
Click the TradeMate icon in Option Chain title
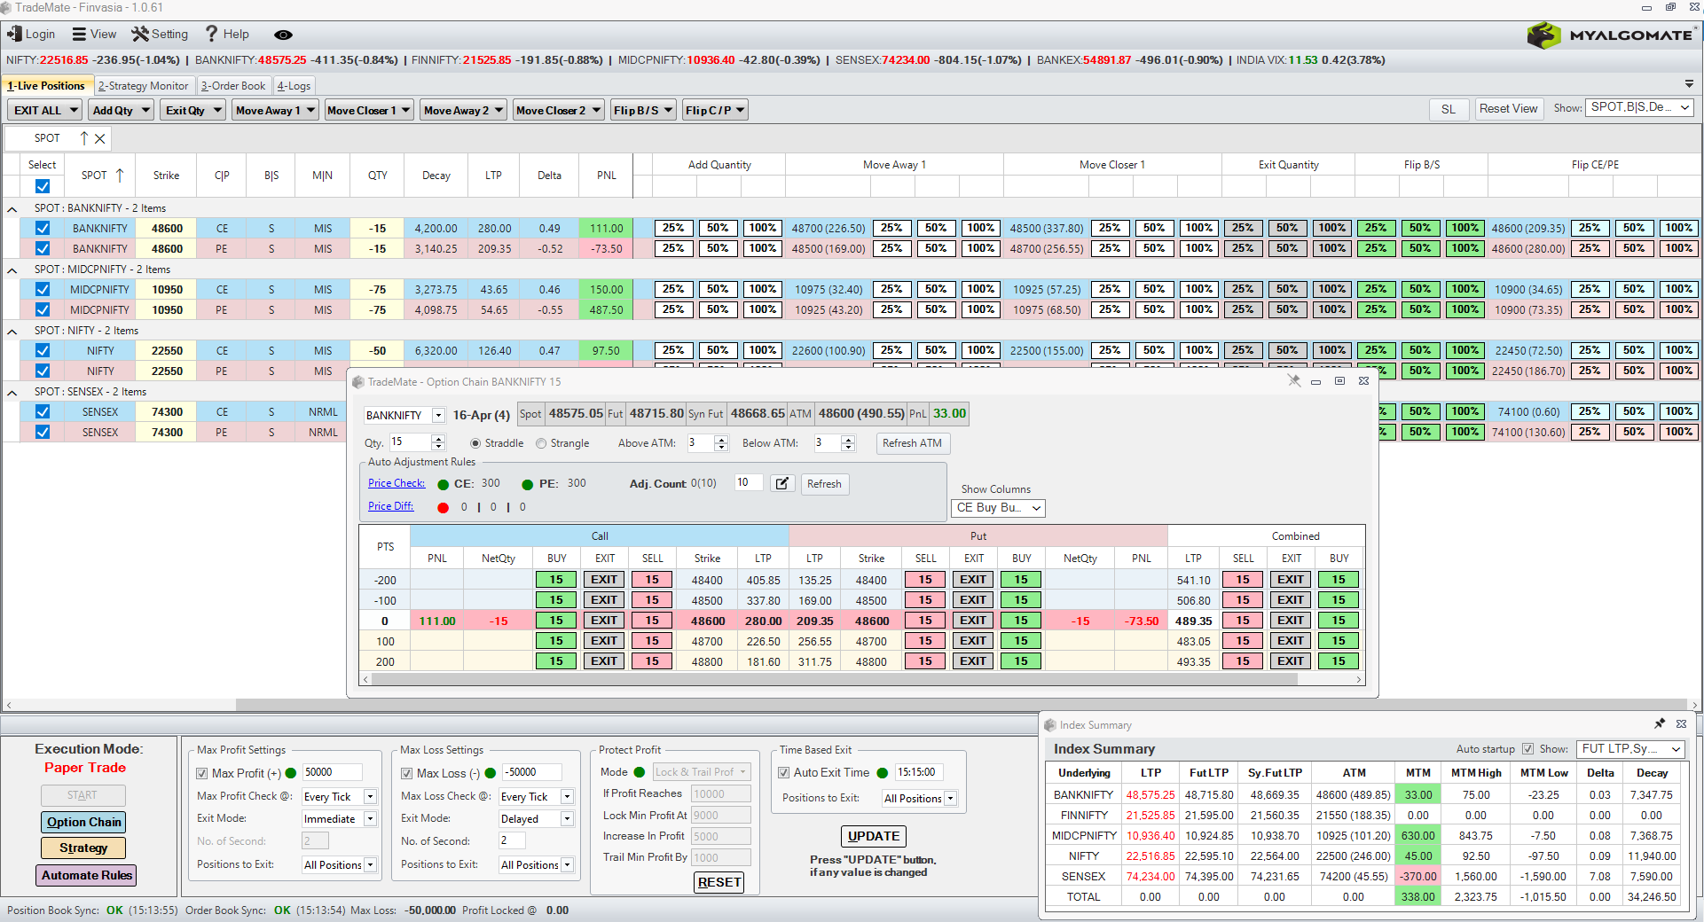pos(358,382)
